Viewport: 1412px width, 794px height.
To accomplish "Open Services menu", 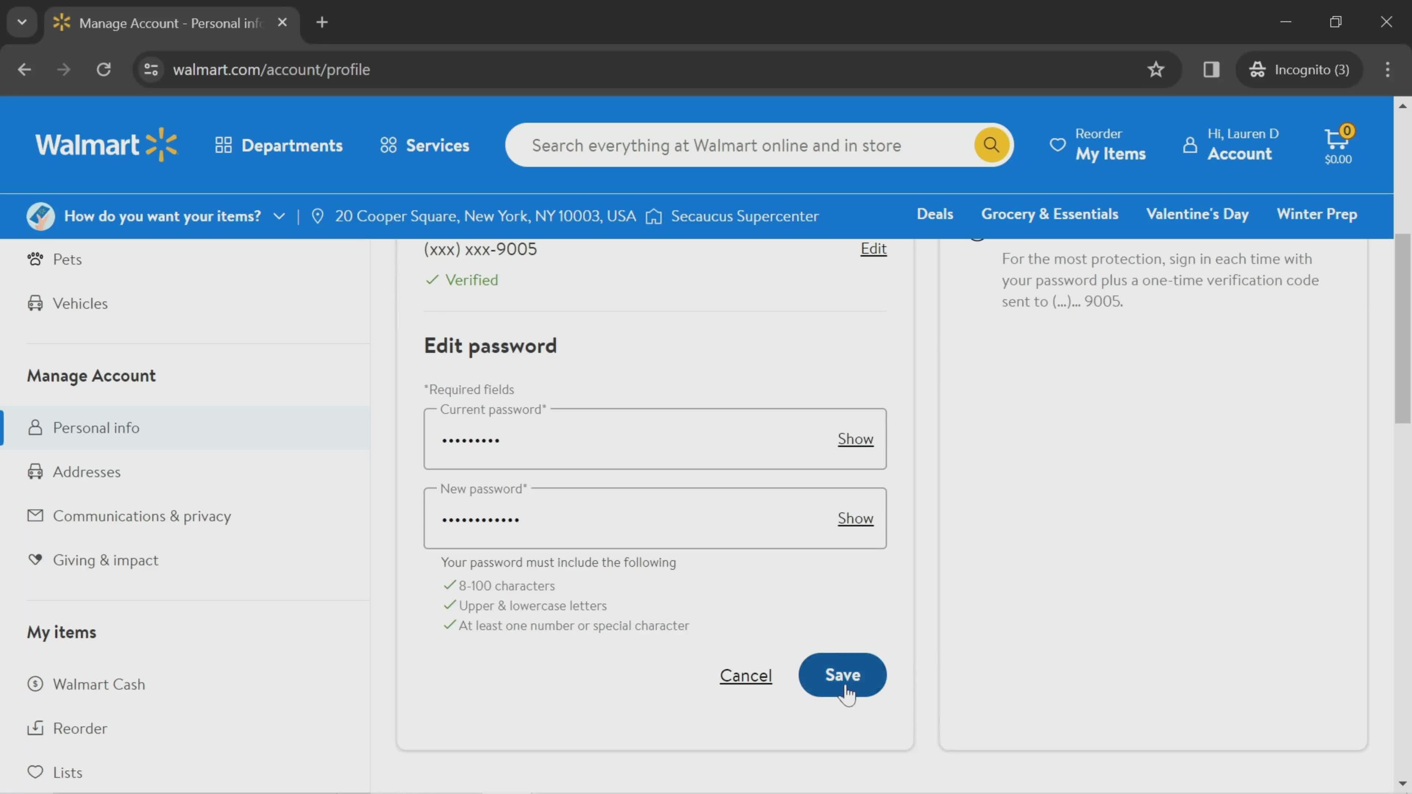I will click(x=425, y=145).
